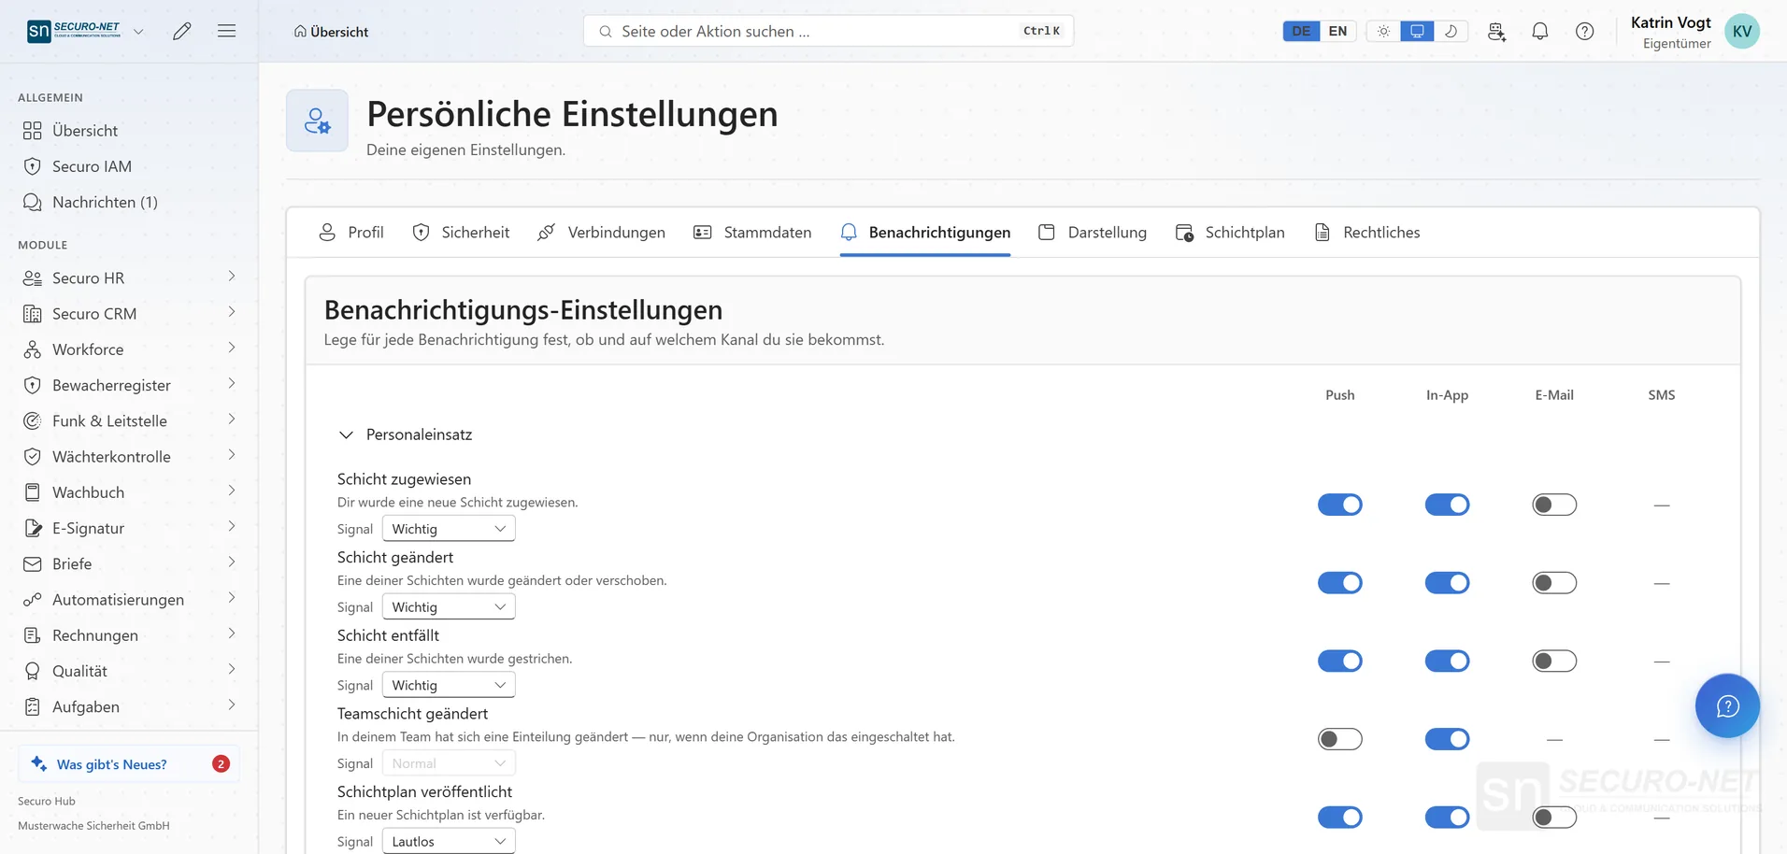Switch language to EN

(1337, 31)
